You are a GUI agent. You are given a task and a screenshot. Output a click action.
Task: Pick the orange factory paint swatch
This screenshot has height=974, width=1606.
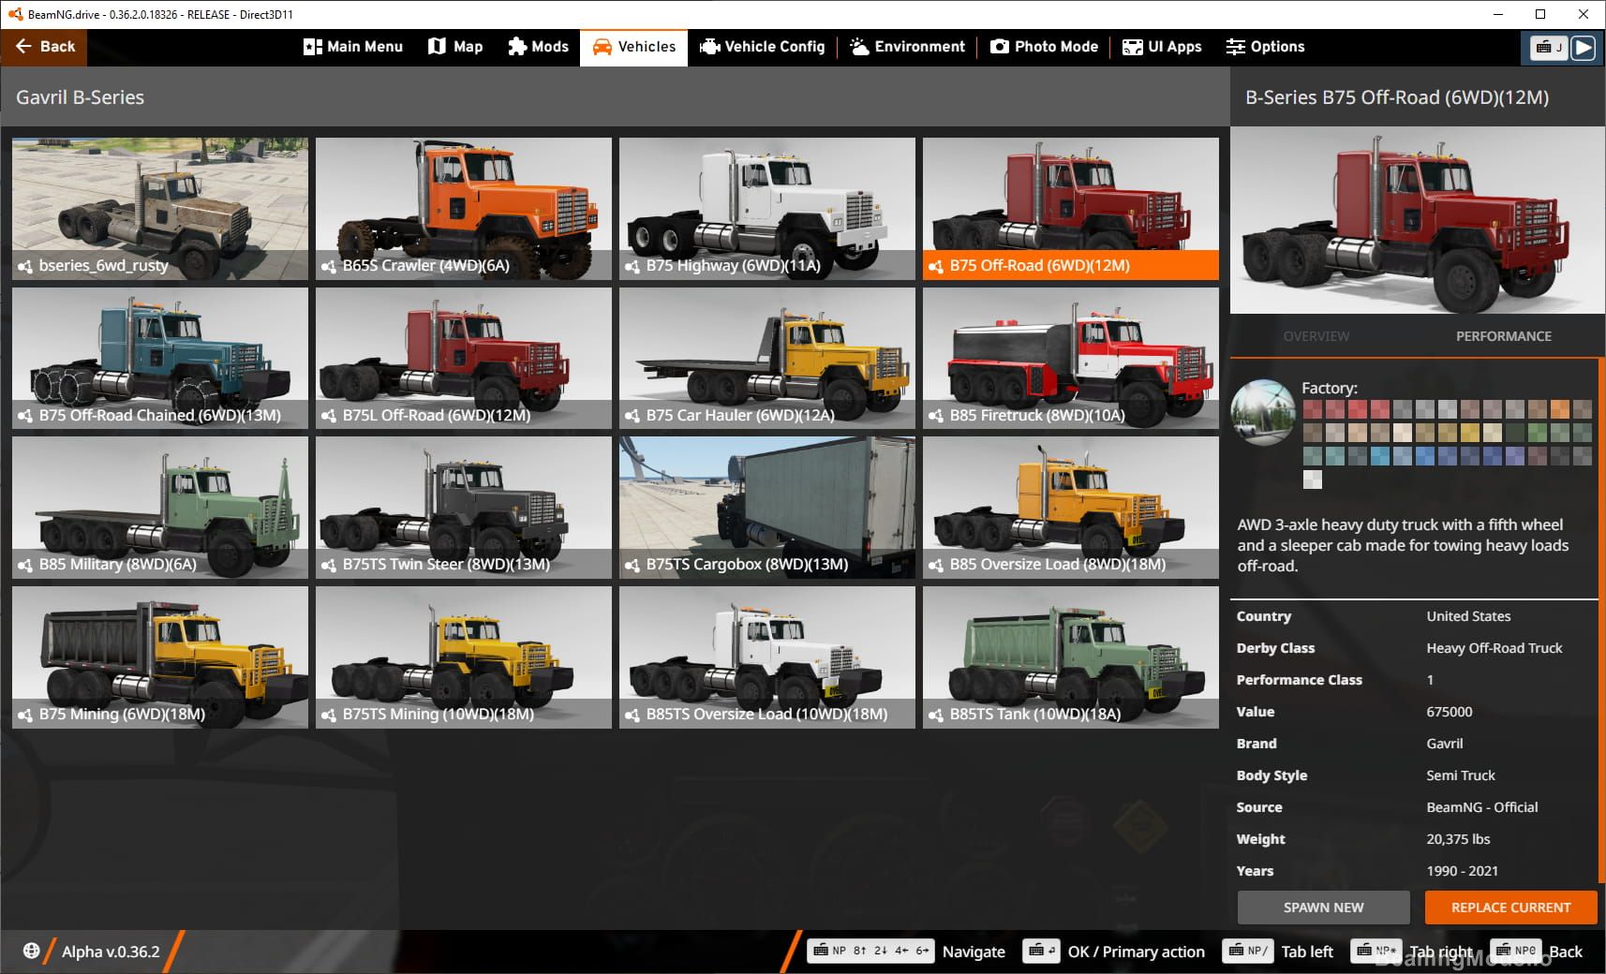[1559, 409]
